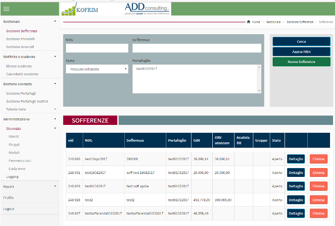Click the ADD consulting logo
This screenshot has height=226, width=335.
[140, 8]
